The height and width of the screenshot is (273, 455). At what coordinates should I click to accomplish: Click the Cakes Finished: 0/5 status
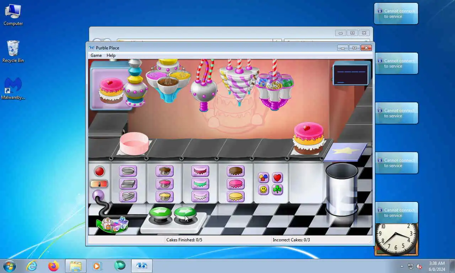click(184, 240)
